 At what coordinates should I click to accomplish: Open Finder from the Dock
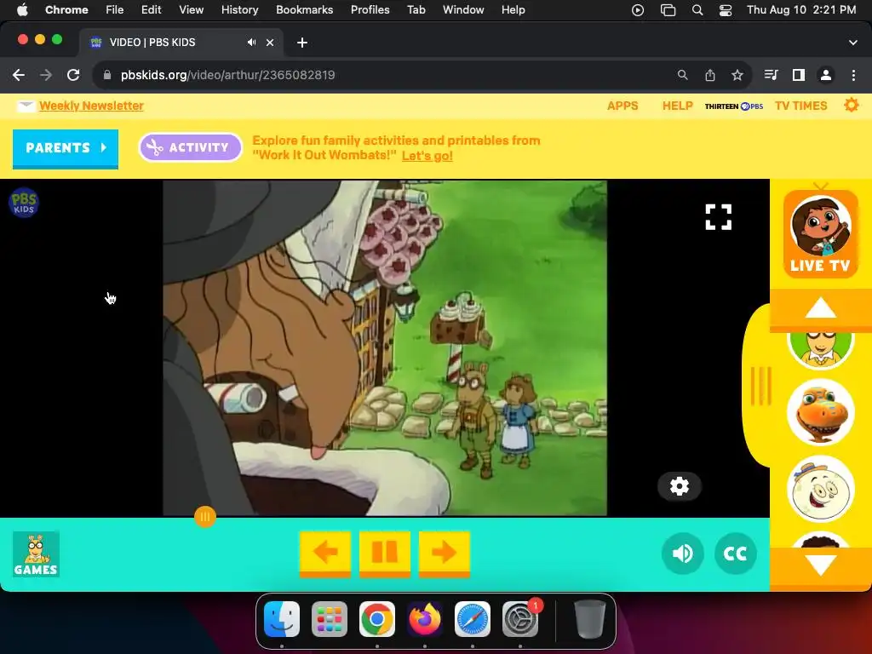point(282,618)
